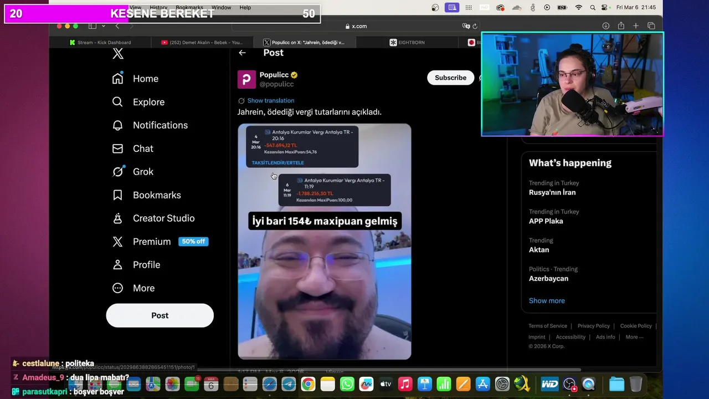Image resolution: width=709 pixels, height=399 pixels.
Task: Subscribe to Populicc
Action: click(x=450, y=78)
